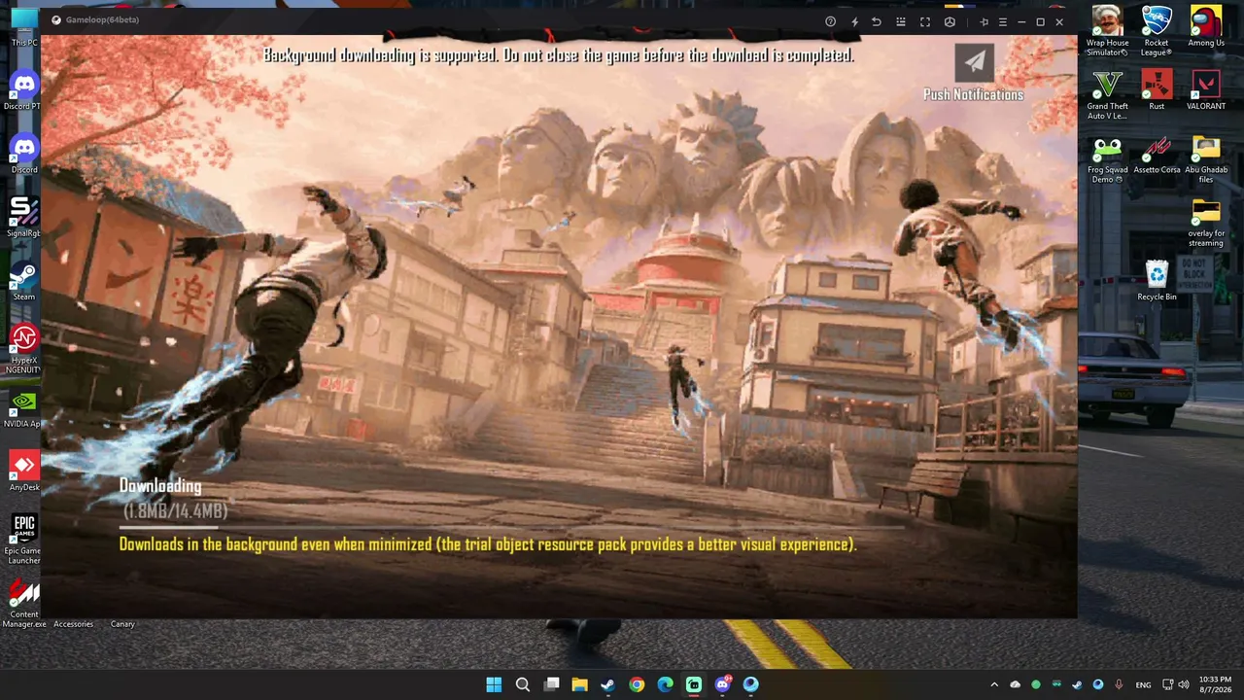Open File Explorer from taskbar
Screen dimensions: 1244x700
click(x=580, y=684)
